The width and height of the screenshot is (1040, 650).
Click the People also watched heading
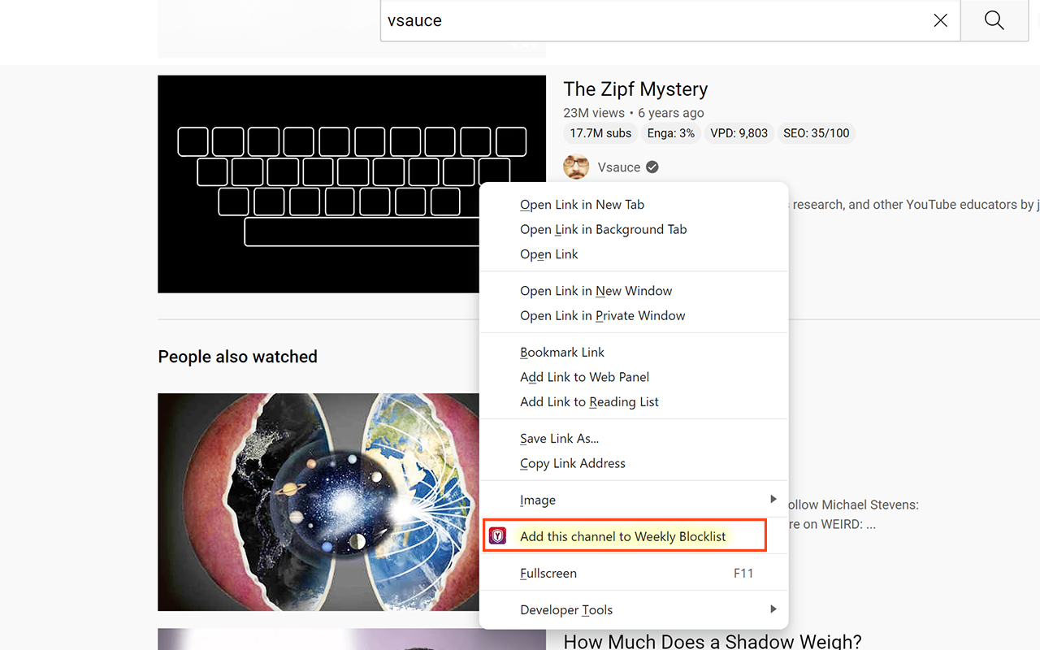pyautogui.click(x=238, y=357)
